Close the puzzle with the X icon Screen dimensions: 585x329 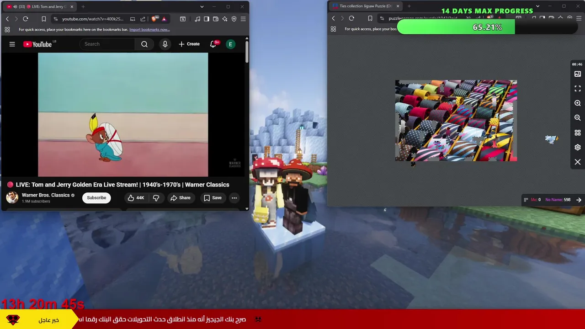point(578,162)
